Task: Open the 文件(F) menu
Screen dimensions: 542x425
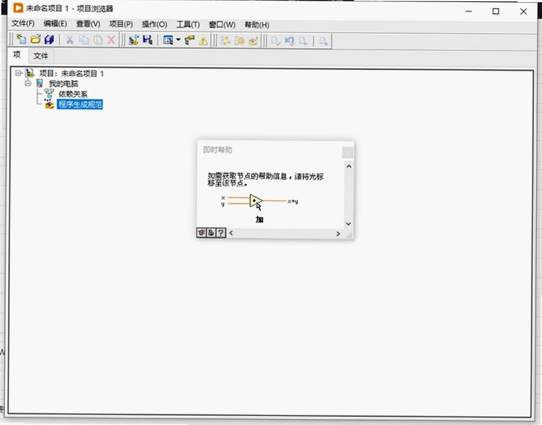Action: [x=23, y=24]
